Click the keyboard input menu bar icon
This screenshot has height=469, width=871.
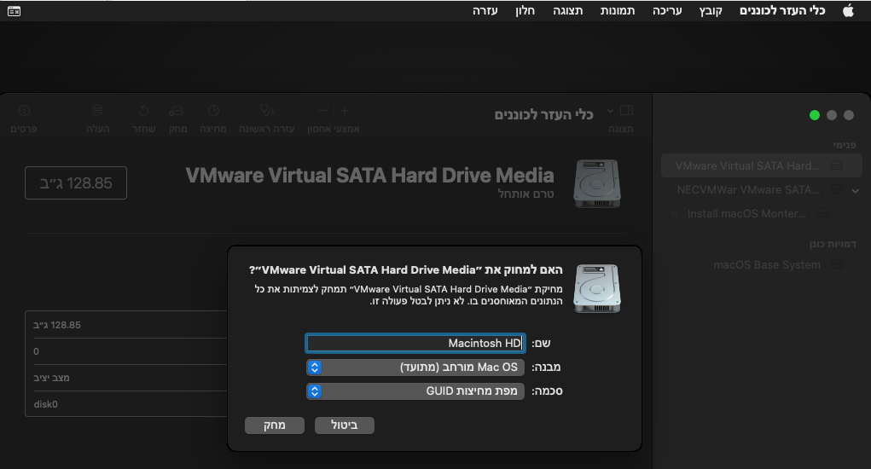pos(14,11)
